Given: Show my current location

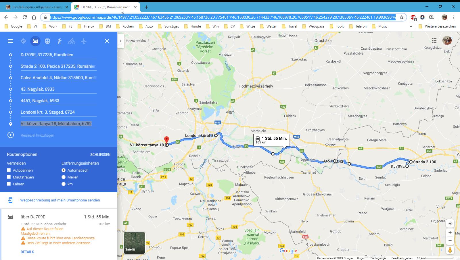Looking at the screenshot, I should click(x=450, y=224).
